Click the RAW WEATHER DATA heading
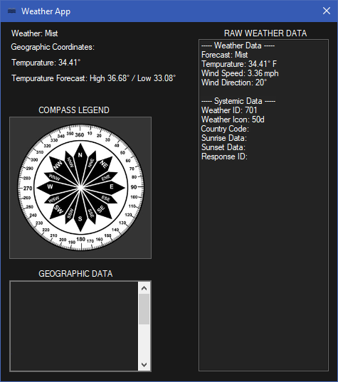 tap(265, 33)
